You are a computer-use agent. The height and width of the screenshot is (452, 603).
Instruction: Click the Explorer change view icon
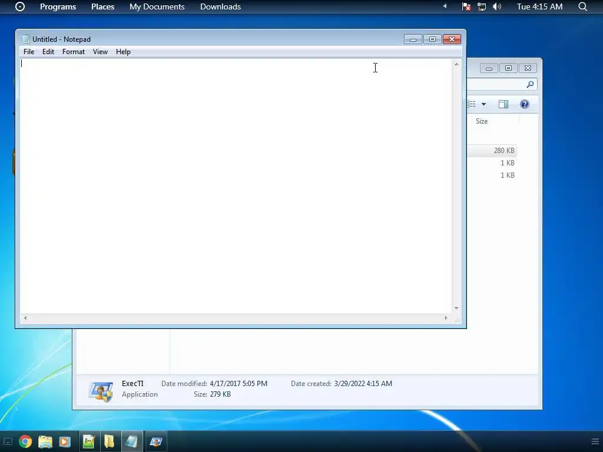click(x=472, y=104)
